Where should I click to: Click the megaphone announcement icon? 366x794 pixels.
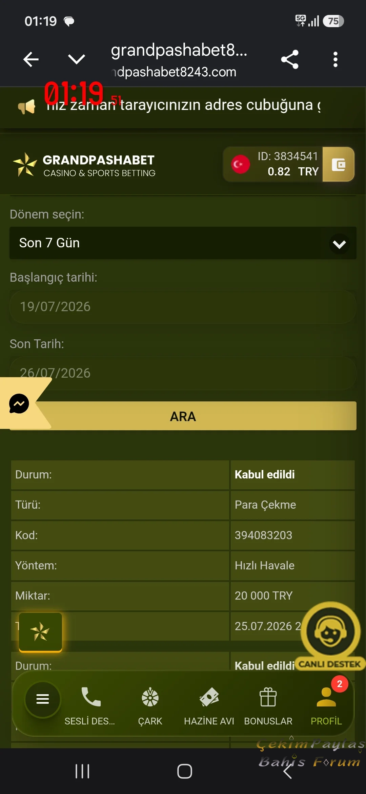click(26, 107)
